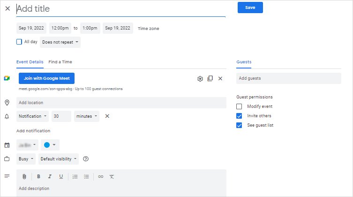Click the description lines icon
The height and width of the screenshot is (197, 353).
pyautogui.click(x=7, y=176)
